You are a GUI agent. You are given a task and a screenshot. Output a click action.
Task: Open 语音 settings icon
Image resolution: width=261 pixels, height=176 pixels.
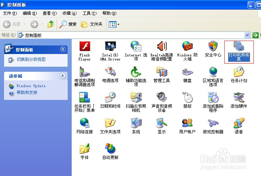click(239, 126)
